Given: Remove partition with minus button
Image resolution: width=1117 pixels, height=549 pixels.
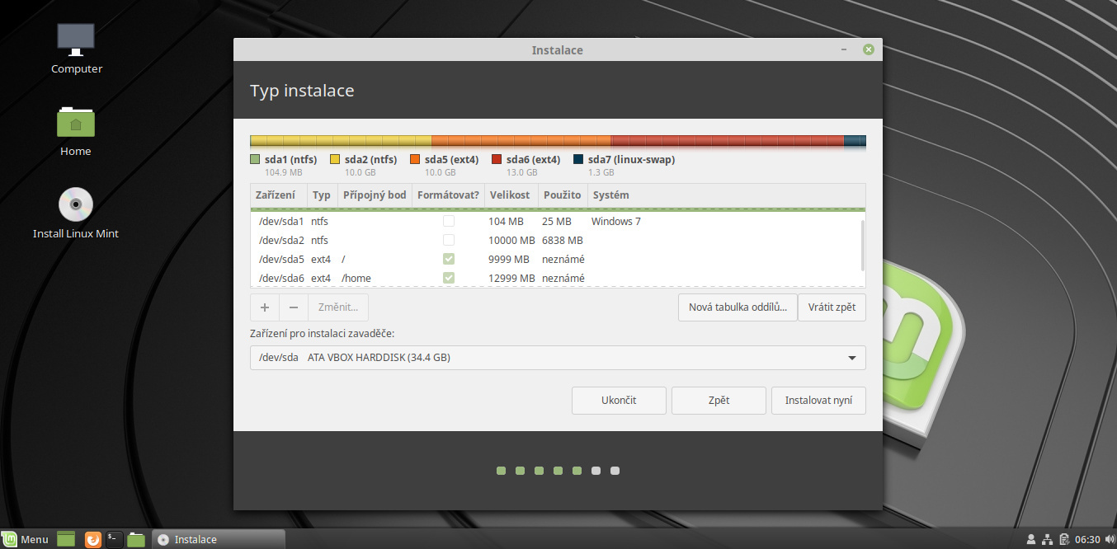Looking at the screenshot, I should coord(294,307).
